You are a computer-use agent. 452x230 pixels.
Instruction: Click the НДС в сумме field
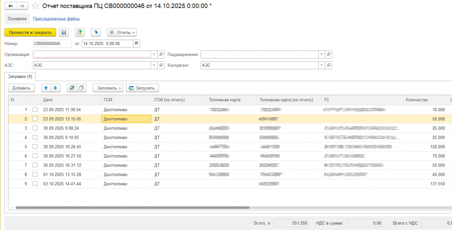point(365,223)
